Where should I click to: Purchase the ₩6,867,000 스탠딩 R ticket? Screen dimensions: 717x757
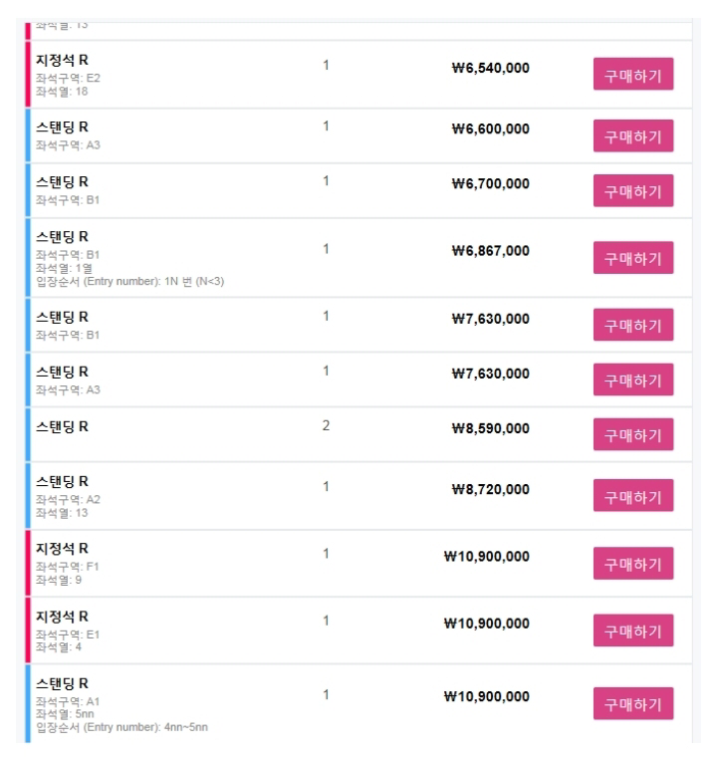point(633,258)
